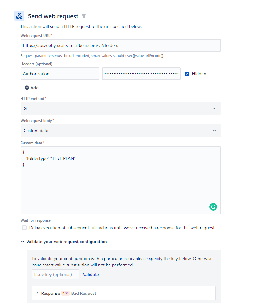Open the HTTP method GET dropdown
The height and width of the screenshot is (303, 271).
[x=120, y=108]
